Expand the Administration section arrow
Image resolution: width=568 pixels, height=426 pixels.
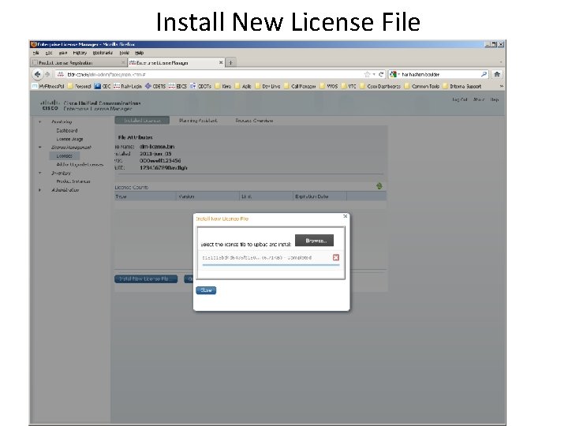[40, 190]
